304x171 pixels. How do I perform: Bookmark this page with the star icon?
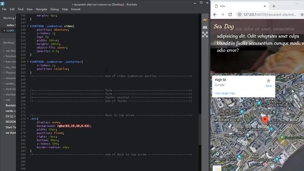[x=302, y=15]
